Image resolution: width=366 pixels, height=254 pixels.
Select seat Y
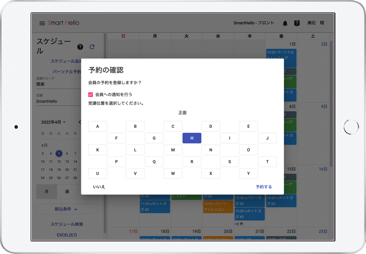pos(248,173)
